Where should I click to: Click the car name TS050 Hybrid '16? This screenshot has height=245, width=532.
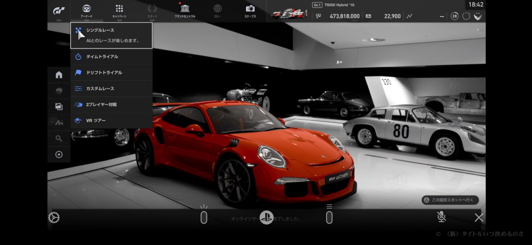coord(339,5)
